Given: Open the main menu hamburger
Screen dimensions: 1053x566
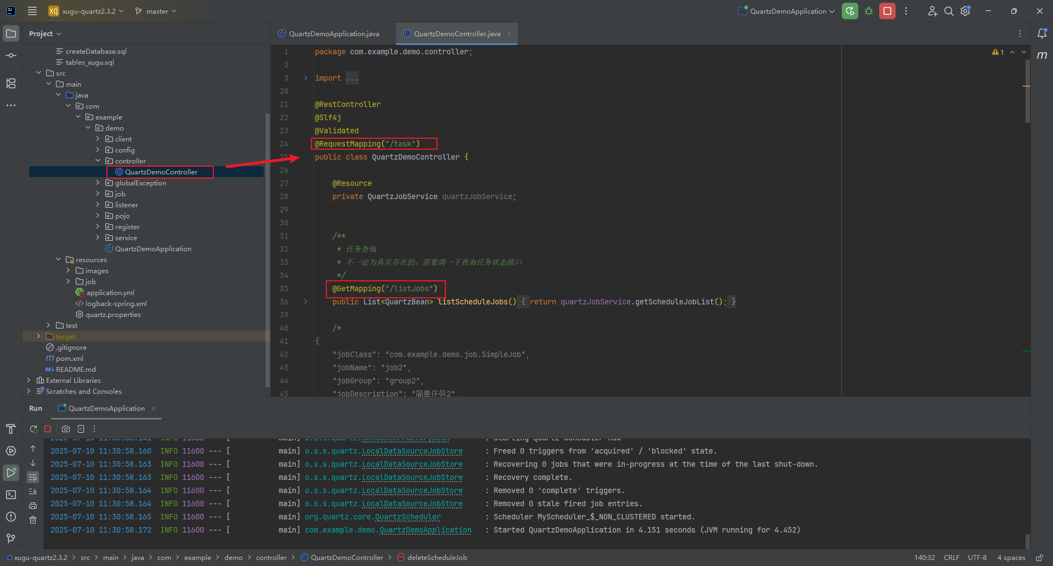Looking at the screenshot, I should point(32,11).
